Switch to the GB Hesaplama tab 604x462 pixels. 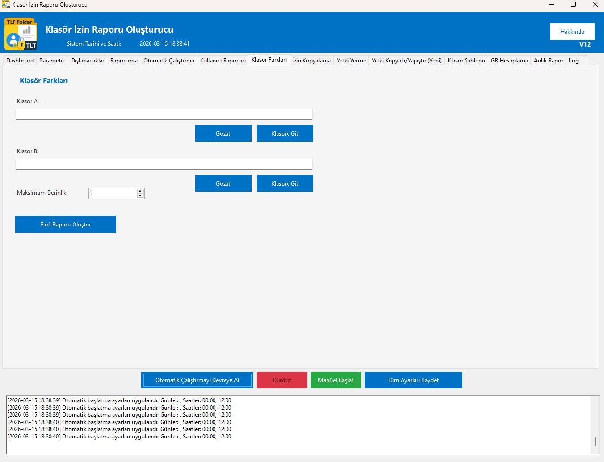pos(509,61)
